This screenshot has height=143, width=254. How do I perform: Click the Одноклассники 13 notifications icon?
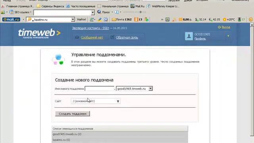coord(139,19)
